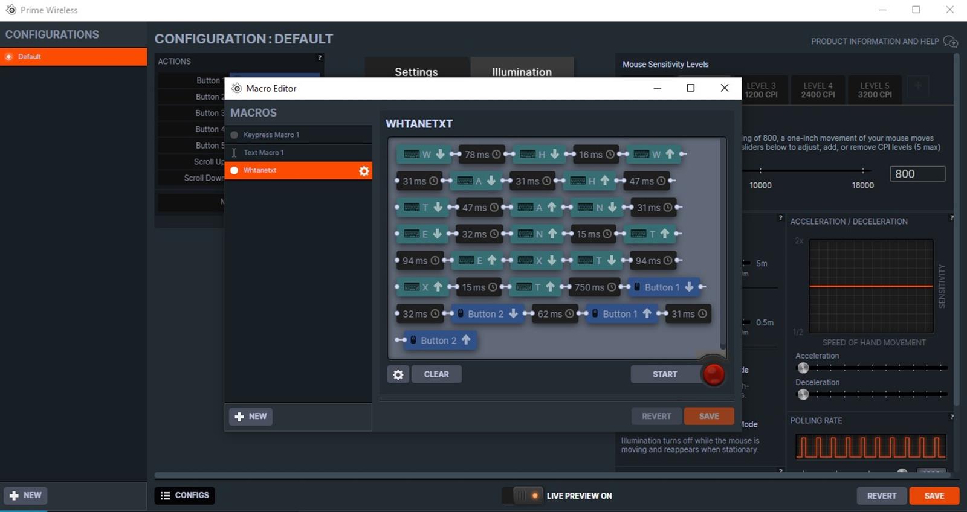The width and height of the screenshot is (967, 512).
Task: Select the Default configuration
Action: [73, 57]
